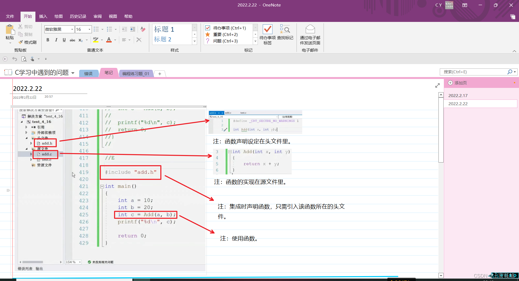Click the Undo arrow
This screenshot has width=519, height=281.
(15, 59)
